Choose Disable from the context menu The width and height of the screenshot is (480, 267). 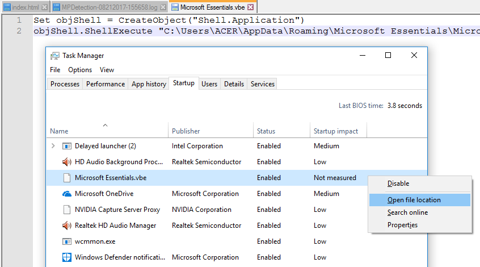[x=398, y=183]
